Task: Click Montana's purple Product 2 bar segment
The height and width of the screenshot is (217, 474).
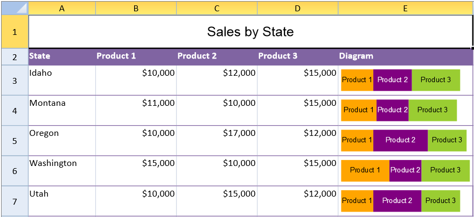Action: (x=392, y=110)
